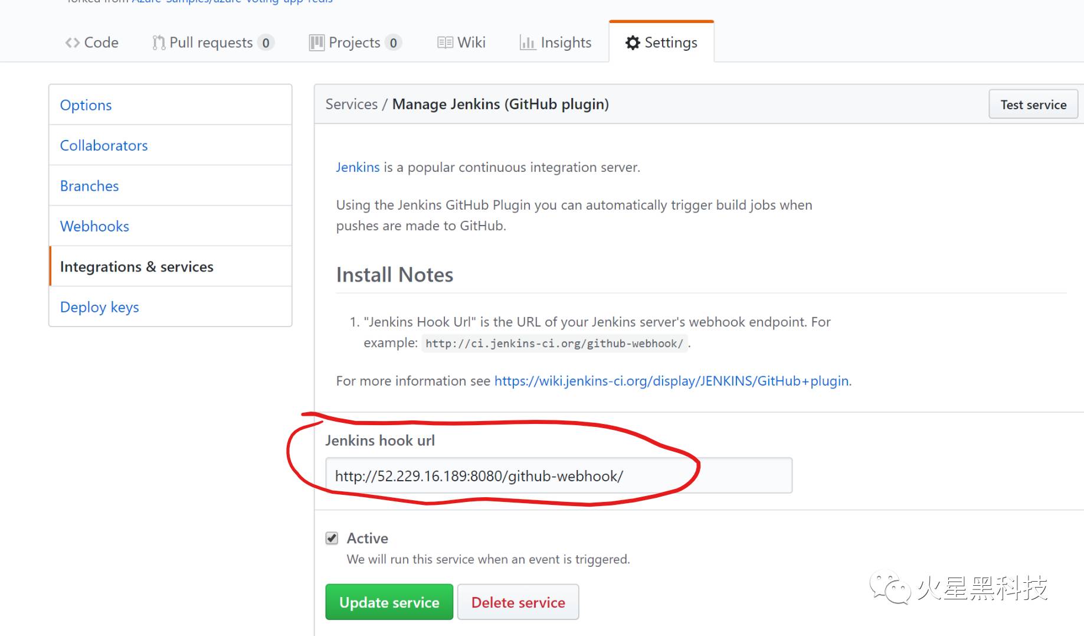
Task: Open the Pull requests tab
Action: 212,43
